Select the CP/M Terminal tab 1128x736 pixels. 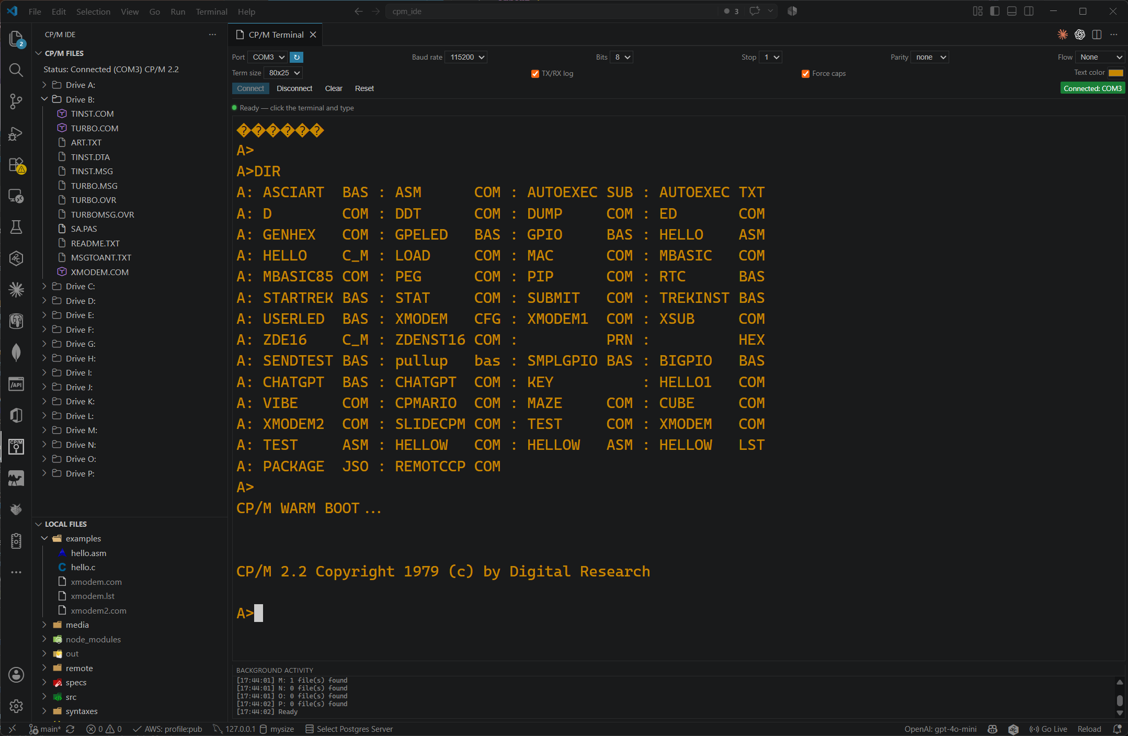pos(276,35)
